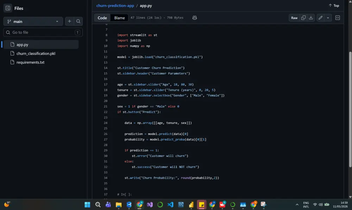The image size is (352, 210).
Task: Open the volume speaker tray icon
Action: coord(321,205)
